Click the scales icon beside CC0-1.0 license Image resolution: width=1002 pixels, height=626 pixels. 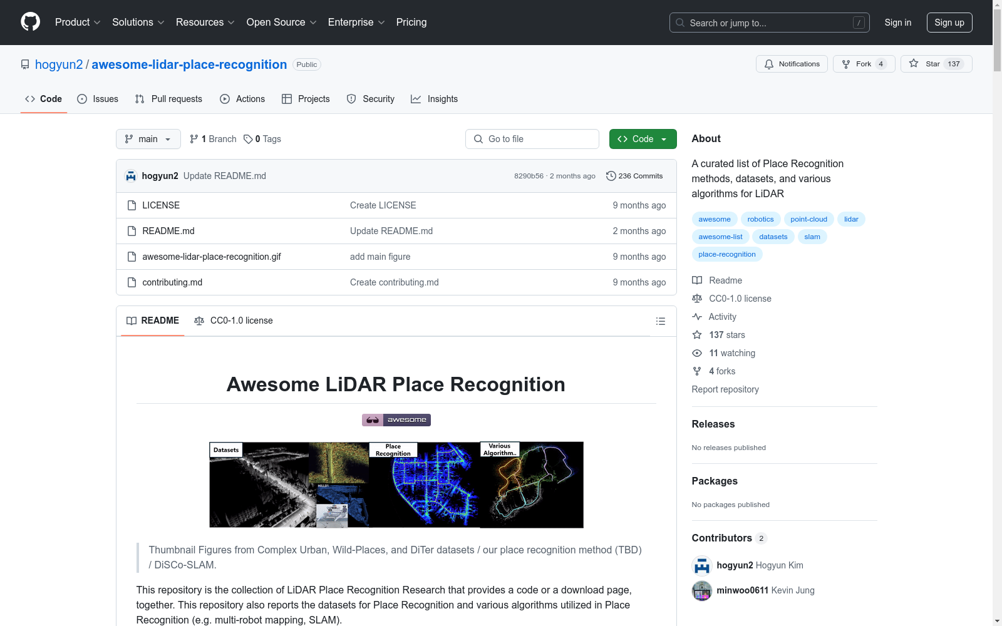pos(697,299)
